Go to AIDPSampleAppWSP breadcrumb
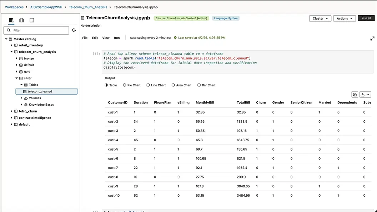 pyautogui.click(x=46, y=7)
